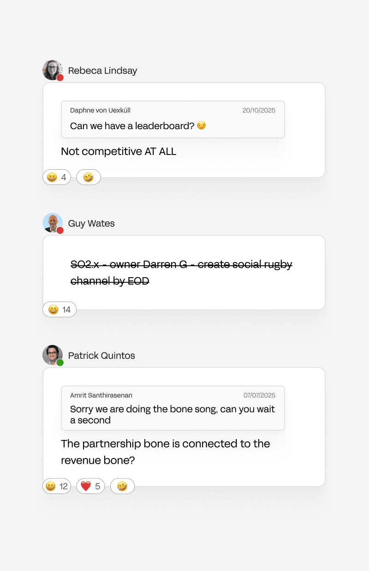Click Guy Wates' profile avatar

(53, 223)
